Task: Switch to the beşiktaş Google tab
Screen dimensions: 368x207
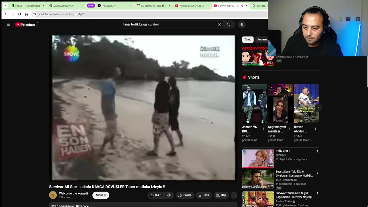Action: point(259,5)
